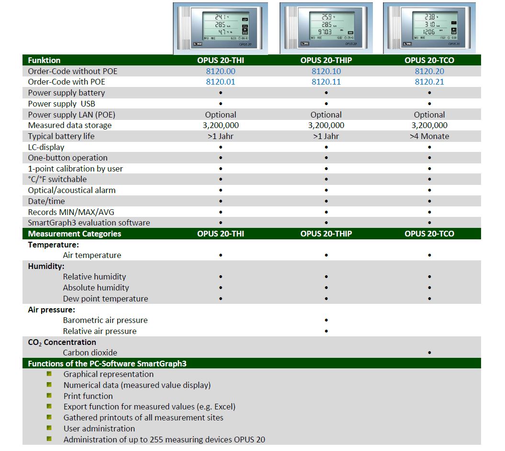Image resolution: width=505 pixels, height=451 pixels.
Task: Click 'Power supply USB' row label
Action: [x=62, y=104]
